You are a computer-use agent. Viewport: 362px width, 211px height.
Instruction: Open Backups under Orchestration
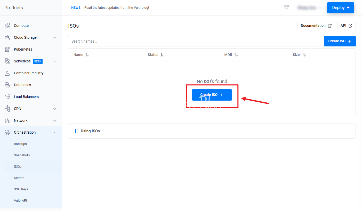click(x=20, y=144)
